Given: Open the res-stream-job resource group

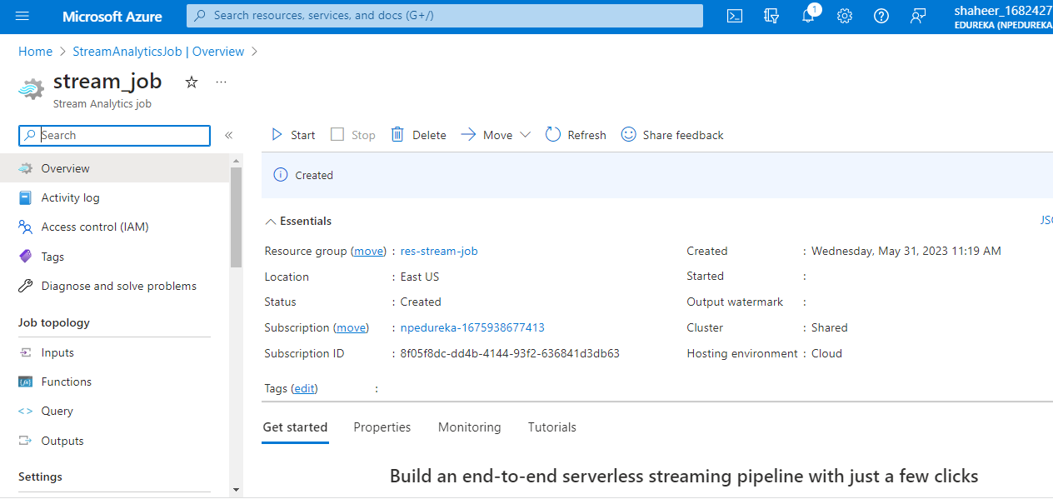Looking at the screenshot, I should pos(439,251).
